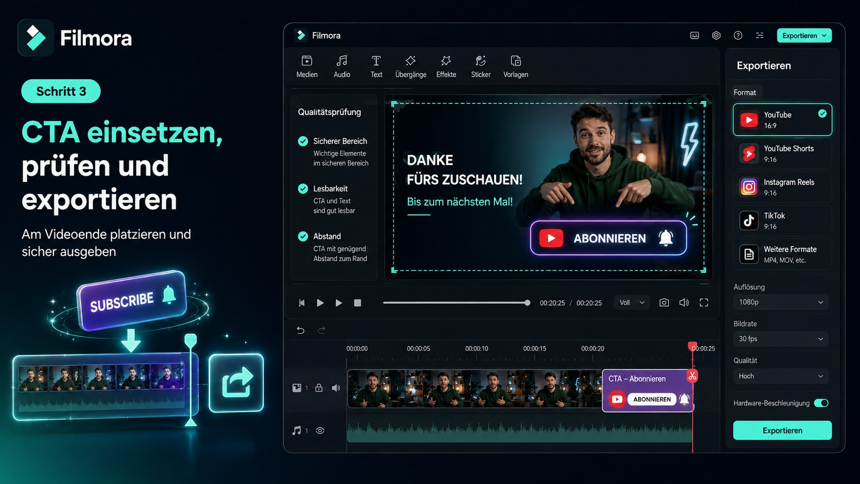
Task: Click the scissors split icon on playhead
Action: pyautogui.click(x=692, y=376)
